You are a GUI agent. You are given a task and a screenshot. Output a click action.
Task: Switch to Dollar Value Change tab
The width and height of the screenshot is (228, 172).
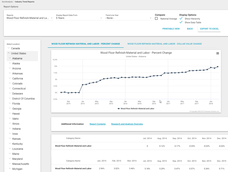[164, 44]
